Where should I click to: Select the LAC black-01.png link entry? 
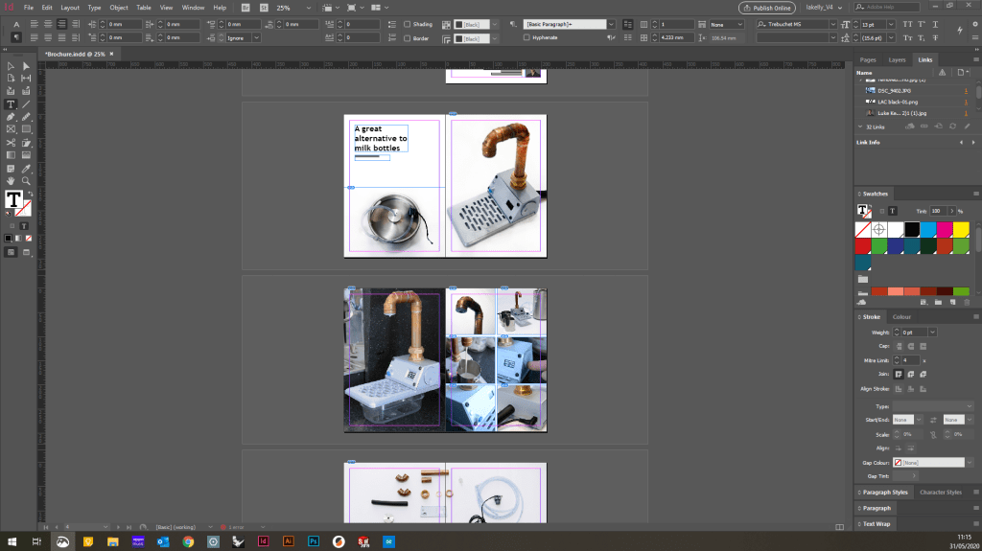point(899,101)
